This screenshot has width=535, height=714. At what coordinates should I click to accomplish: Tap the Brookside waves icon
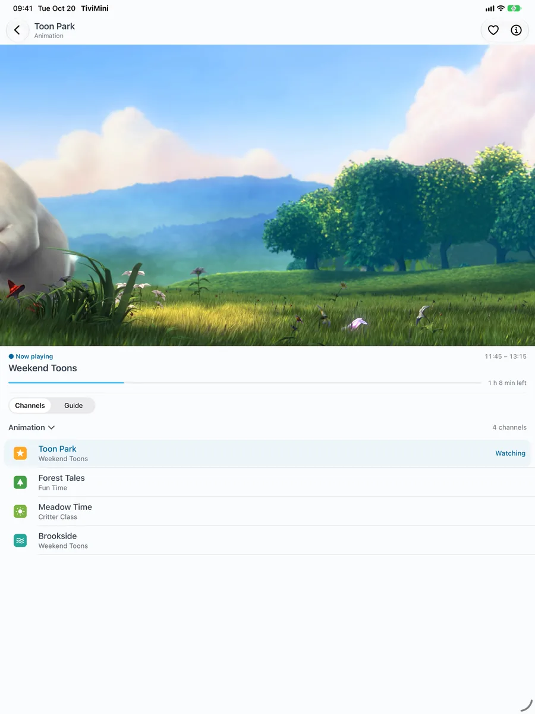click(x=20, y=541)
